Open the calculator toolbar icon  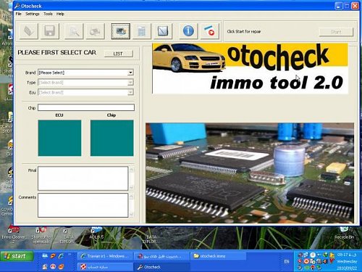tap(142, 31)
